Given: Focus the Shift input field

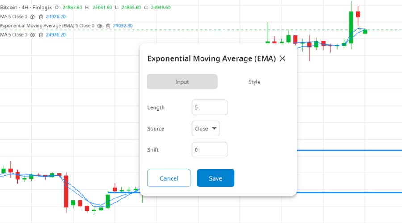Looking at the screenshot, I should point(209,150).
